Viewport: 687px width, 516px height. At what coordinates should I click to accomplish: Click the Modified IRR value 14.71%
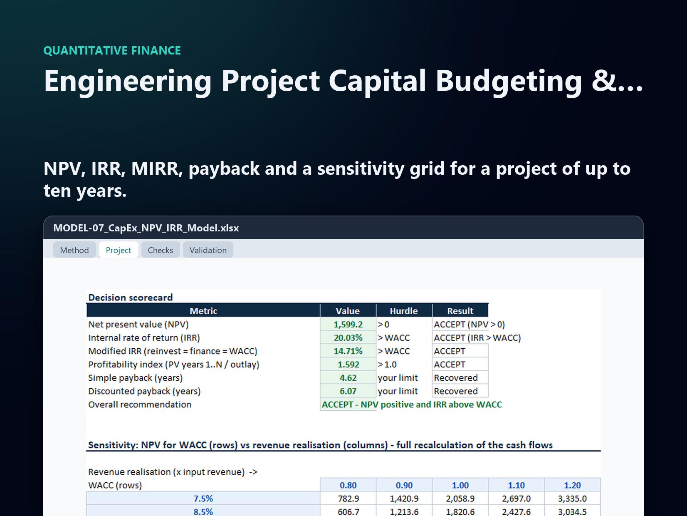[x=348, y=351]
